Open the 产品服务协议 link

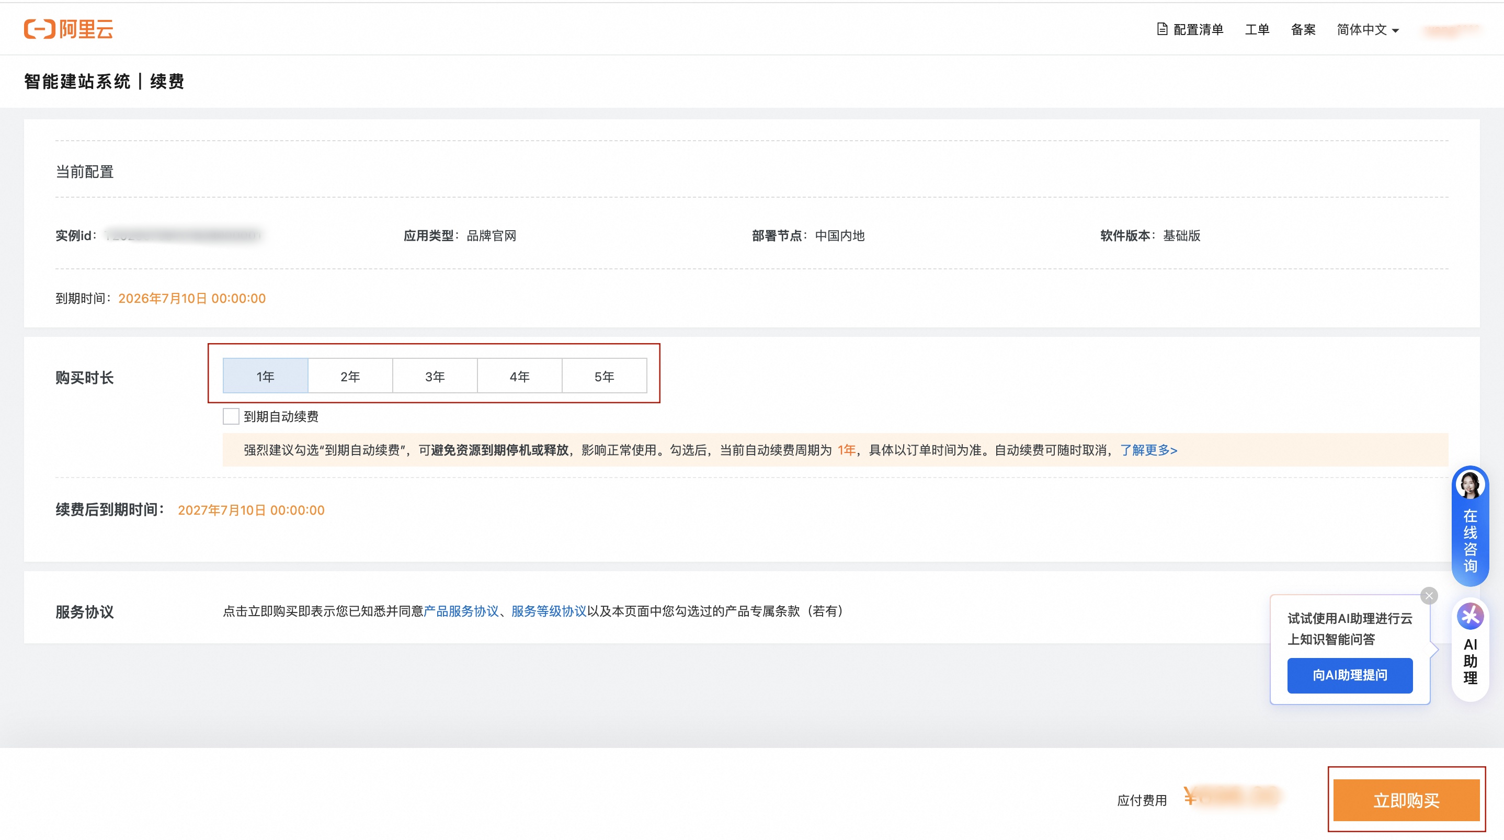coord(461,611)
